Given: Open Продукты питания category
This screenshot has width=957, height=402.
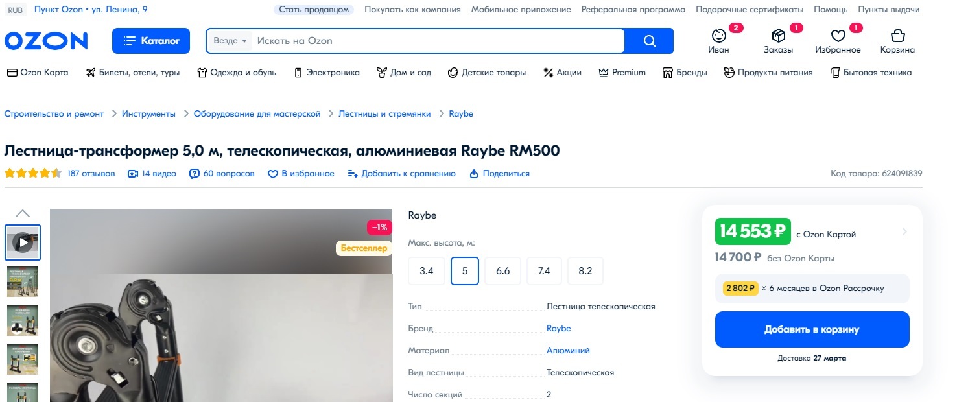Looking at the screenshot, I should 768,73.
